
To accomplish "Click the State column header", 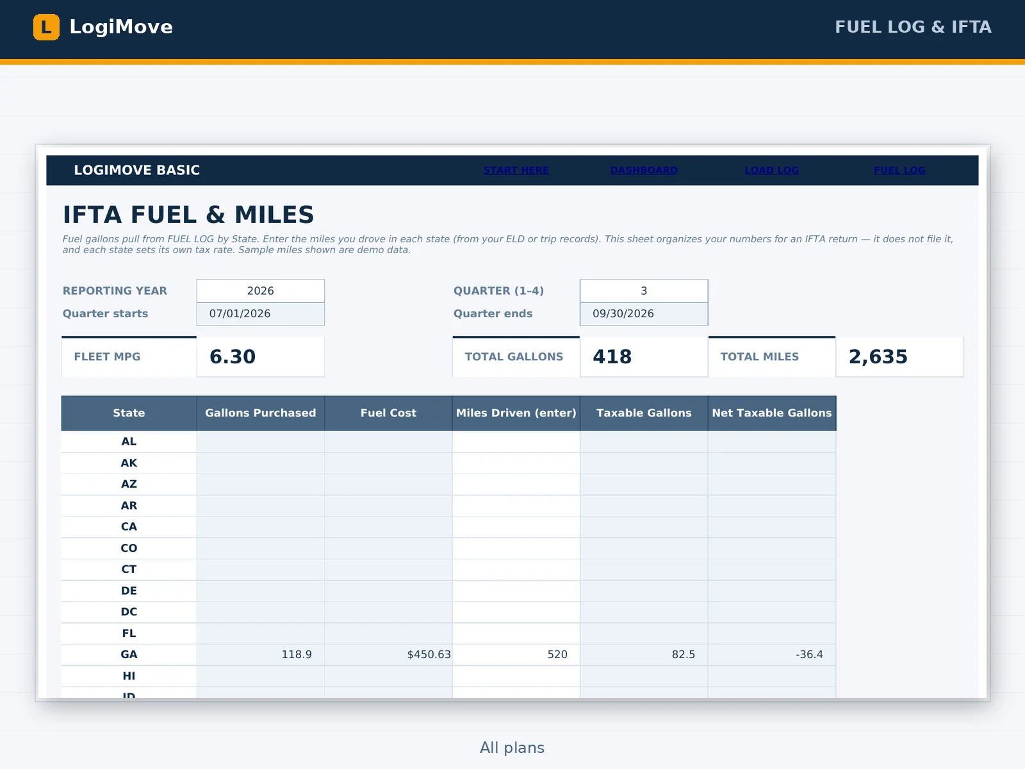I will pyautogui.click(x=129, y=413).
